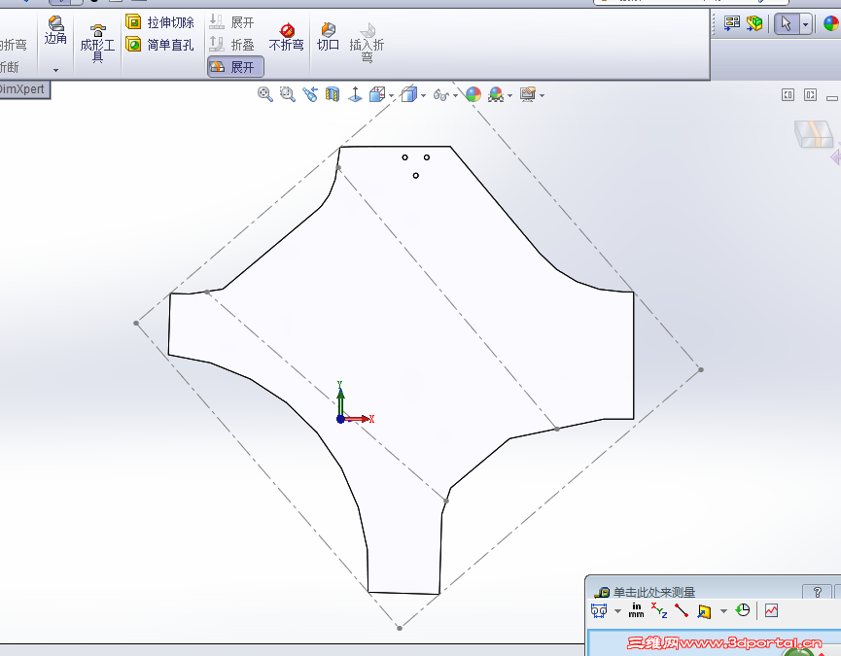Screen dimensions: 841x656
Task: Expand the Apply Scene dropdown arrow
Action: [x=510, y=96]
